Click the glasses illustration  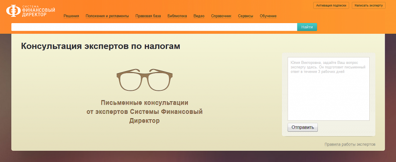(x=145, y=80)
